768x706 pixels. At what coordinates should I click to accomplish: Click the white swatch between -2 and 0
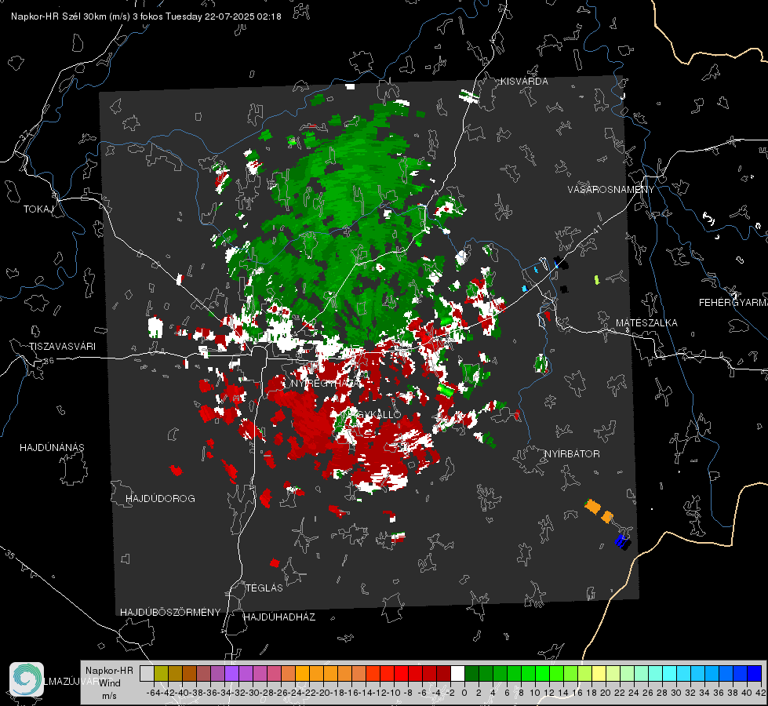(457, 673)
